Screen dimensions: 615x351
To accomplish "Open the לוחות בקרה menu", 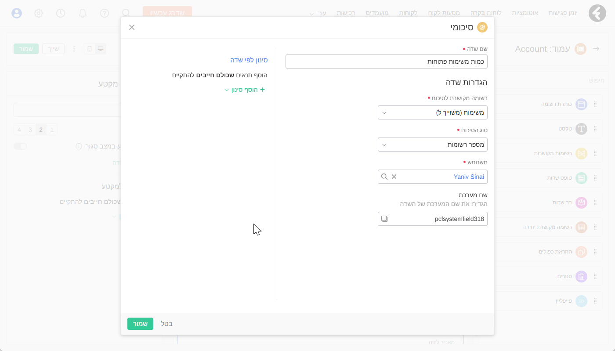I will point(486,13).
